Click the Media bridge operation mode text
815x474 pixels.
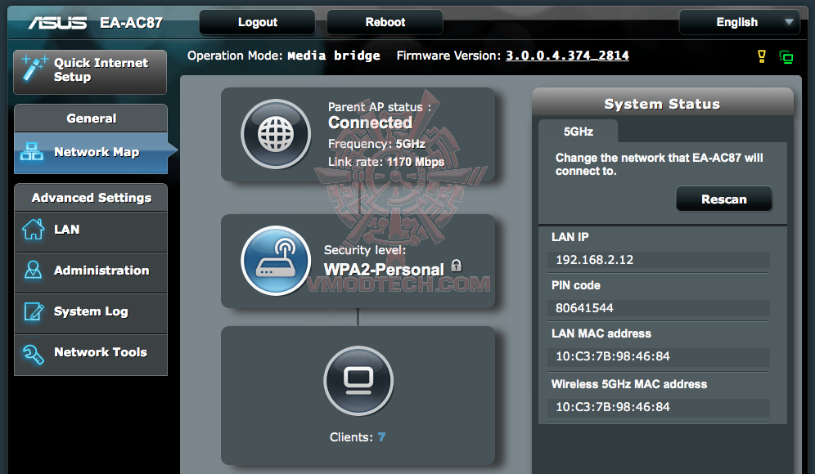[334, 56]
